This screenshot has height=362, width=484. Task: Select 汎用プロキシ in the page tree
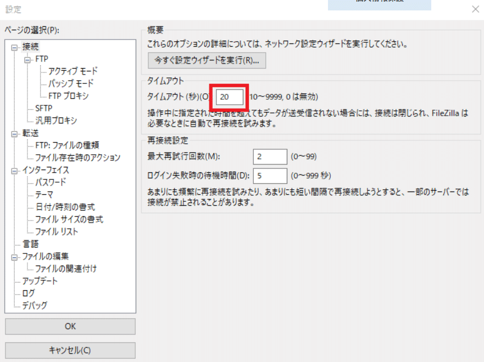coord(56,121)
